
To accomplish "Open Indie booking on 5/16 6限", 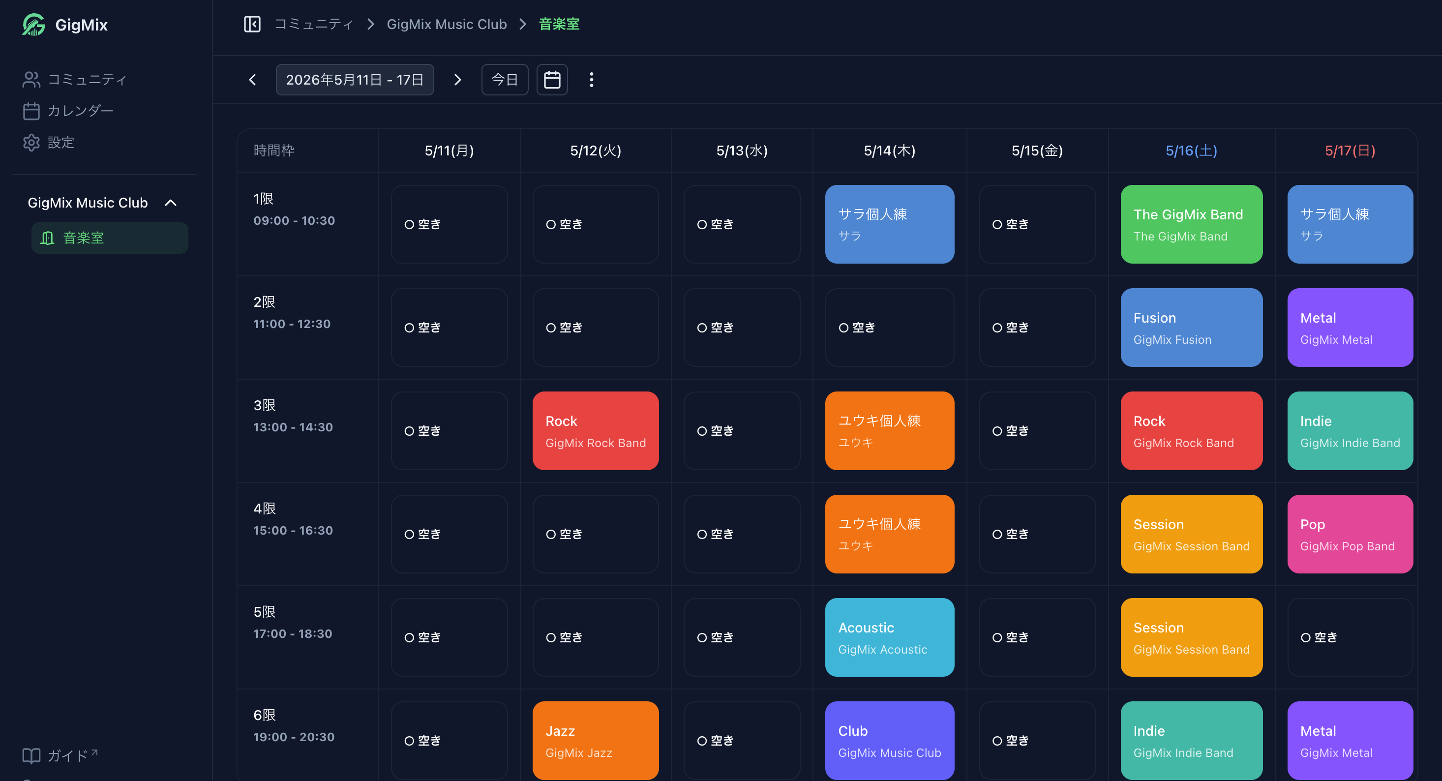I will click(1191, 741).
